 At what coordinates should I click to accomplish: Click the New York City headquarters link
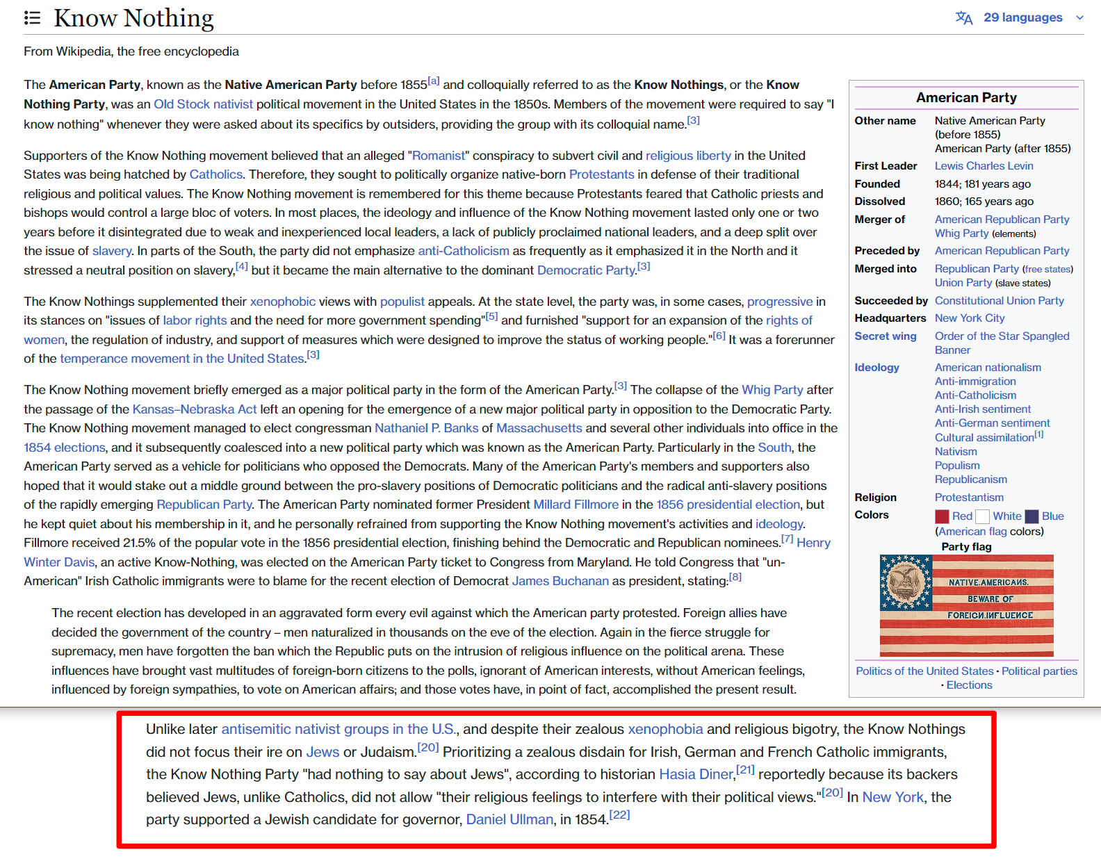(970, 318)
